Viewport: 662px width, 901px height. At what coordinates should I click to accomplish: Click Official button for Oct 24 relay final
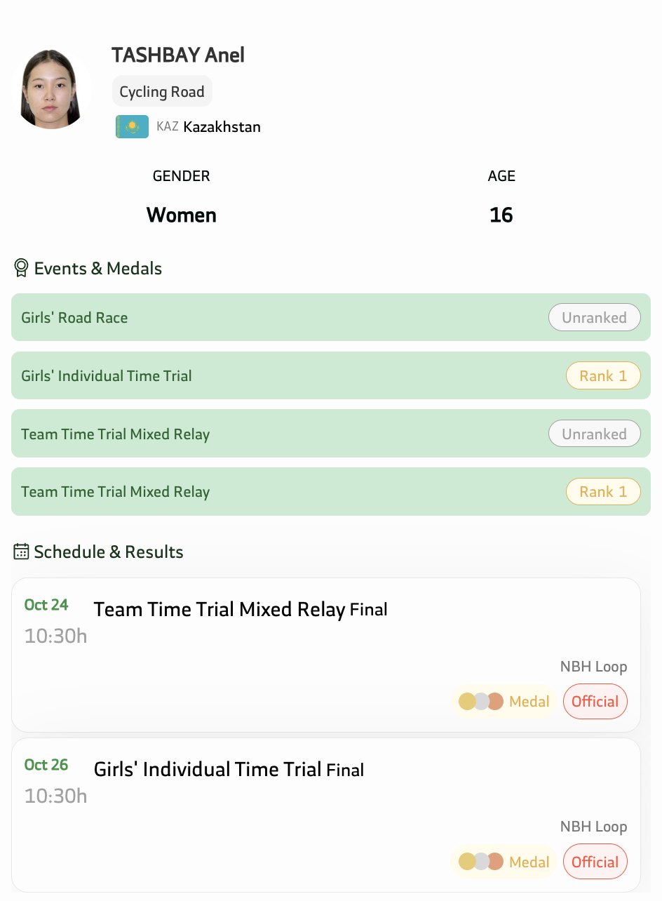pyautogui.click(x=595, y=701)
